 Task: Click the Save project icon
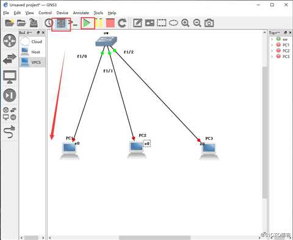click(x=34, y=23)
